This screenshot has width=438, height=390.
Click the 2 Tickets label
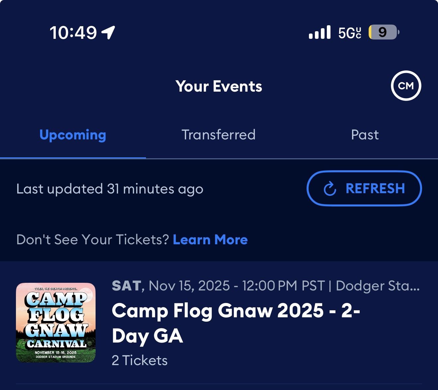pyautogui.click(x=139, y=359)
